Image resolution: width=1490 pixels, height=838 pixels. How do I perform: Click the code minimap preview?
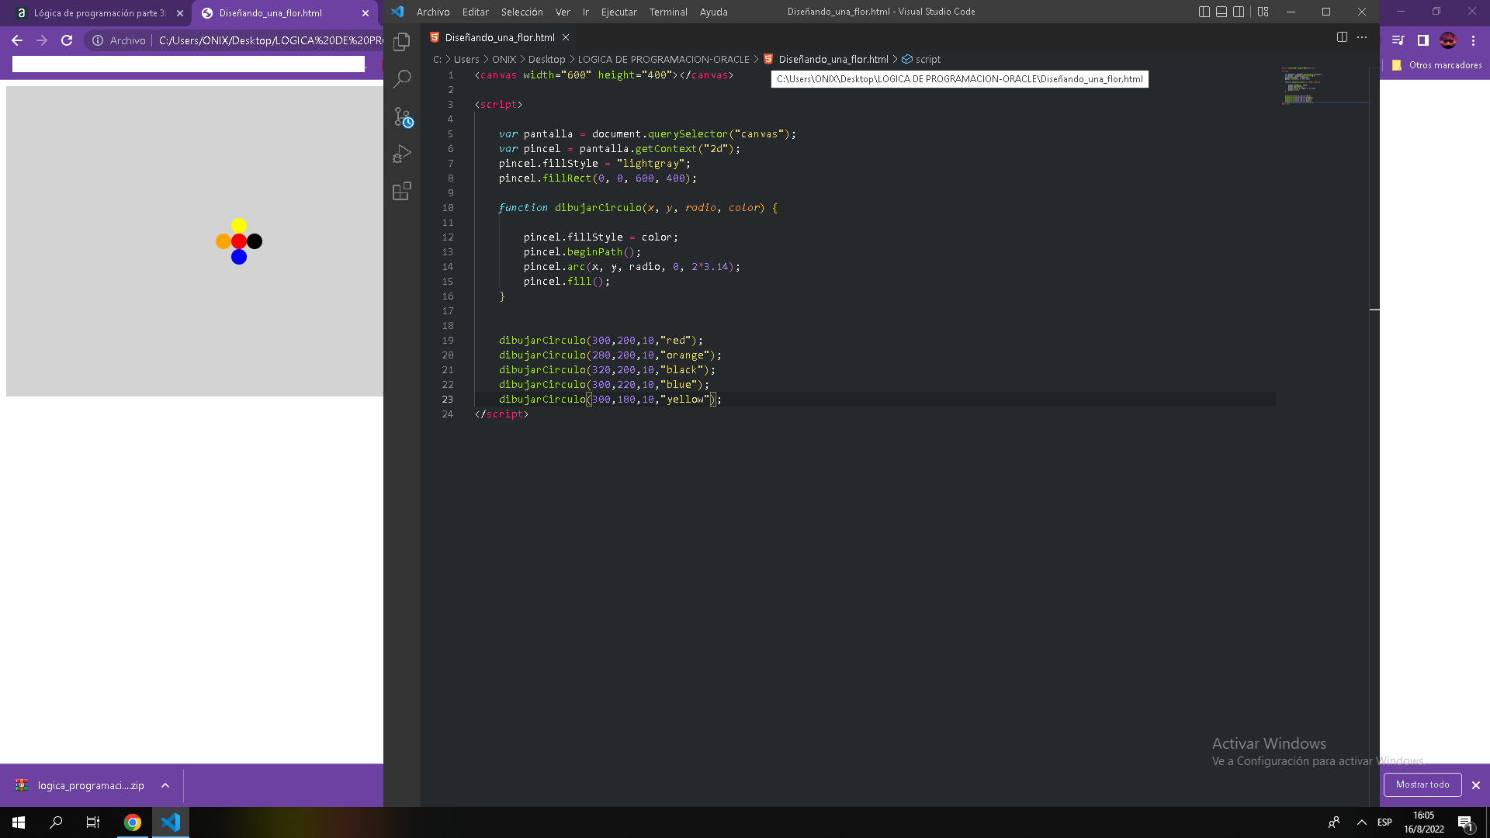click(x=1324, y=85)
